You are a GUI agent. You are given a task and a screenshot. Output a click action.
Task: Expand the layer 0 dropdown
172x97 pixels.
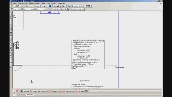coord(45,9)
